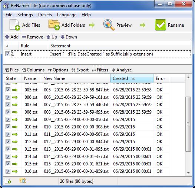Click the 20 files (80 bytes) status text
Viewport: 195px width, 188px height.
[77, 181]
